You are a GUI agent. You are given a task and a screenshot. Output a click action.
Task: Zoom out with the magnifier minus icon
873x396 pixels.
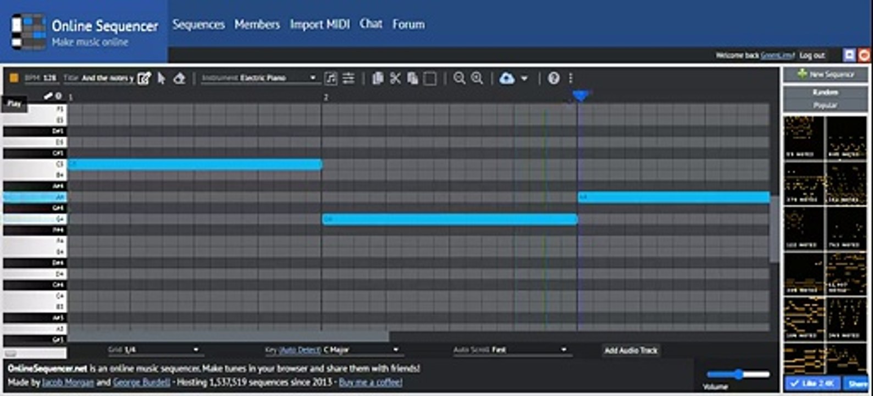tap(460, 78)
